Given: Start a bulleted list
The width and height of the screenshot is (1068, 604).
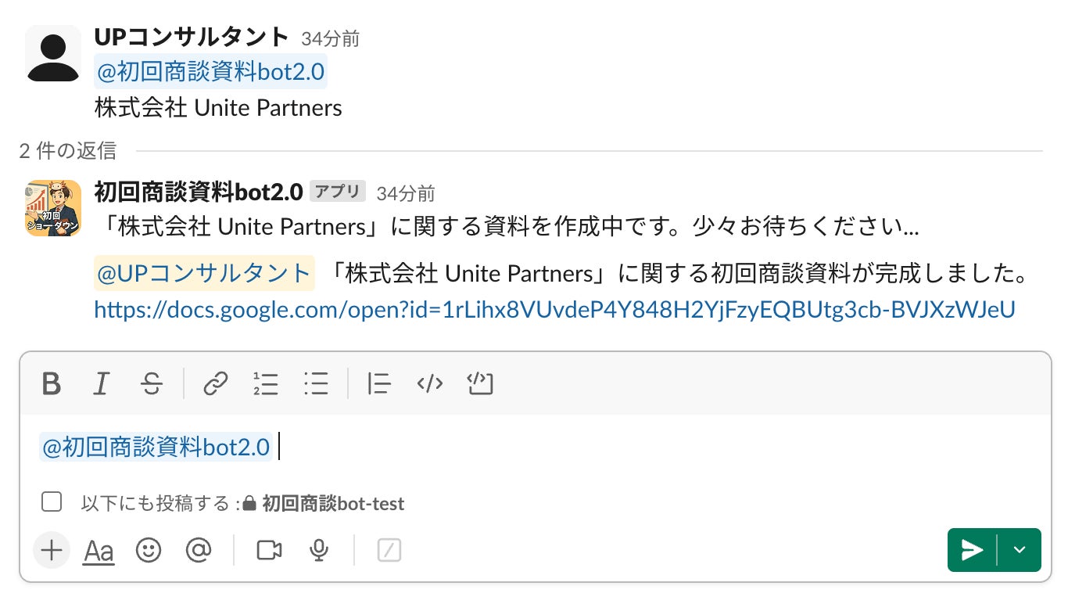Looking at the screenshot, I should tap(316, 384).
